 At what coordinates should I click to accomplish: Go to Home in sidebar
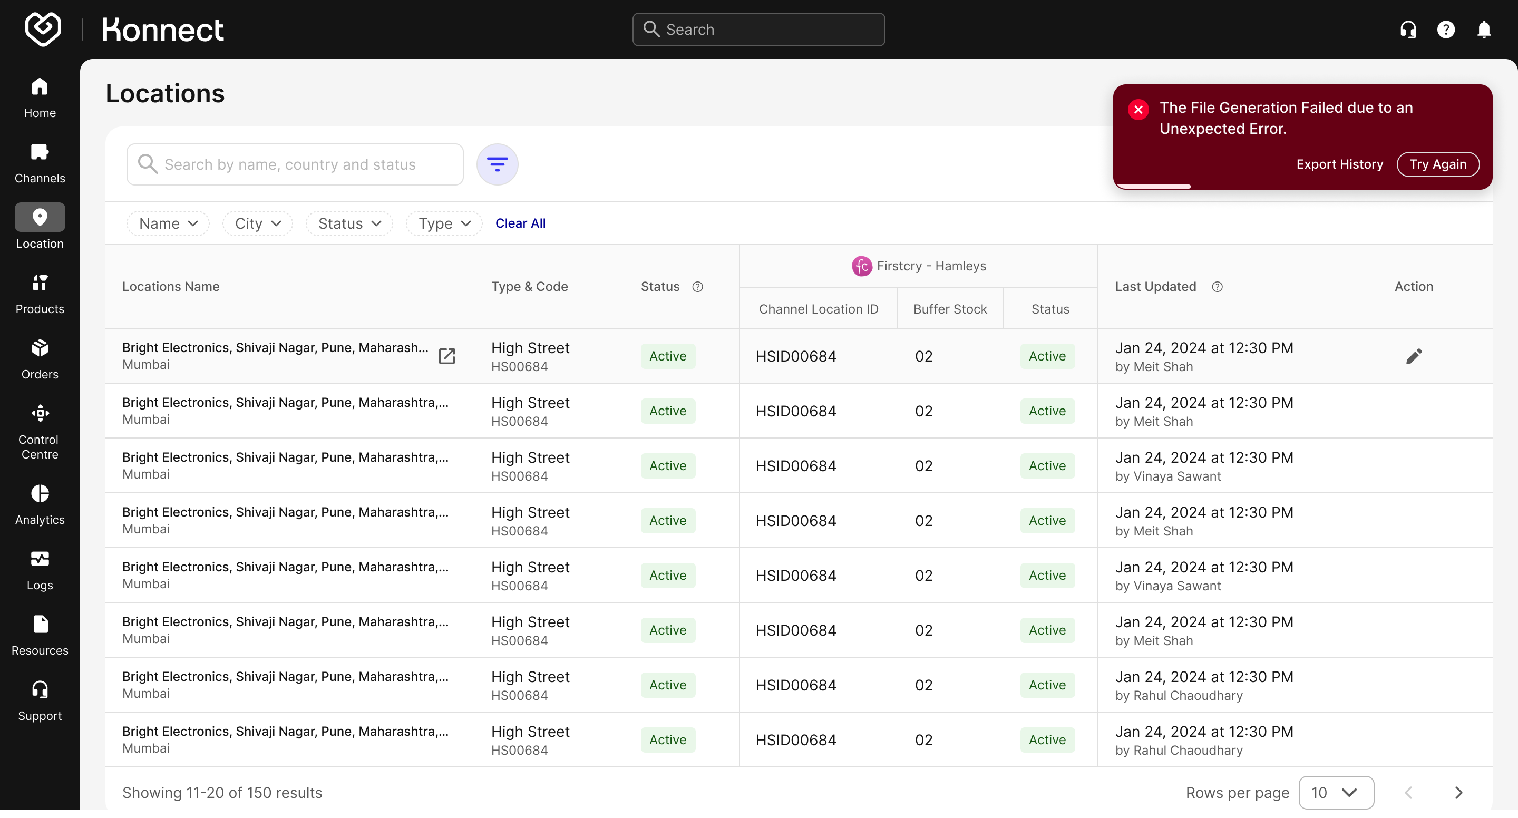pos(40,98)
